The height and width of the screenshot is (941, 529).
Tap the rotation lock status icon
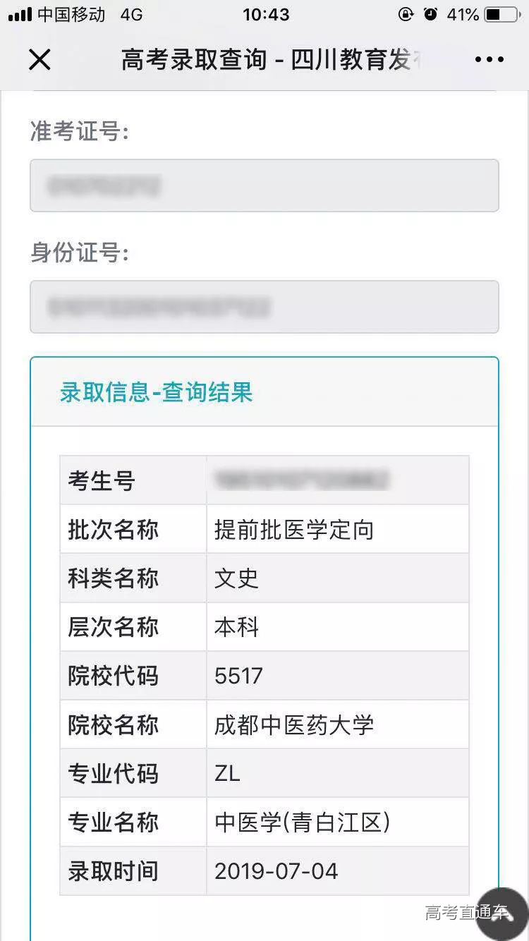coord(406,15)
